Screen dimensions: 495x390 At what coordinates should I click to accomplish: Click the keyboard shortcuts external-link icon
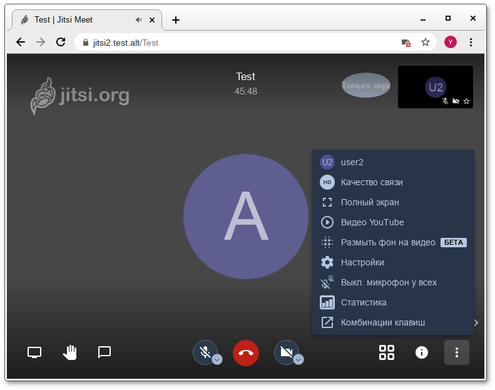pos(327,322)
